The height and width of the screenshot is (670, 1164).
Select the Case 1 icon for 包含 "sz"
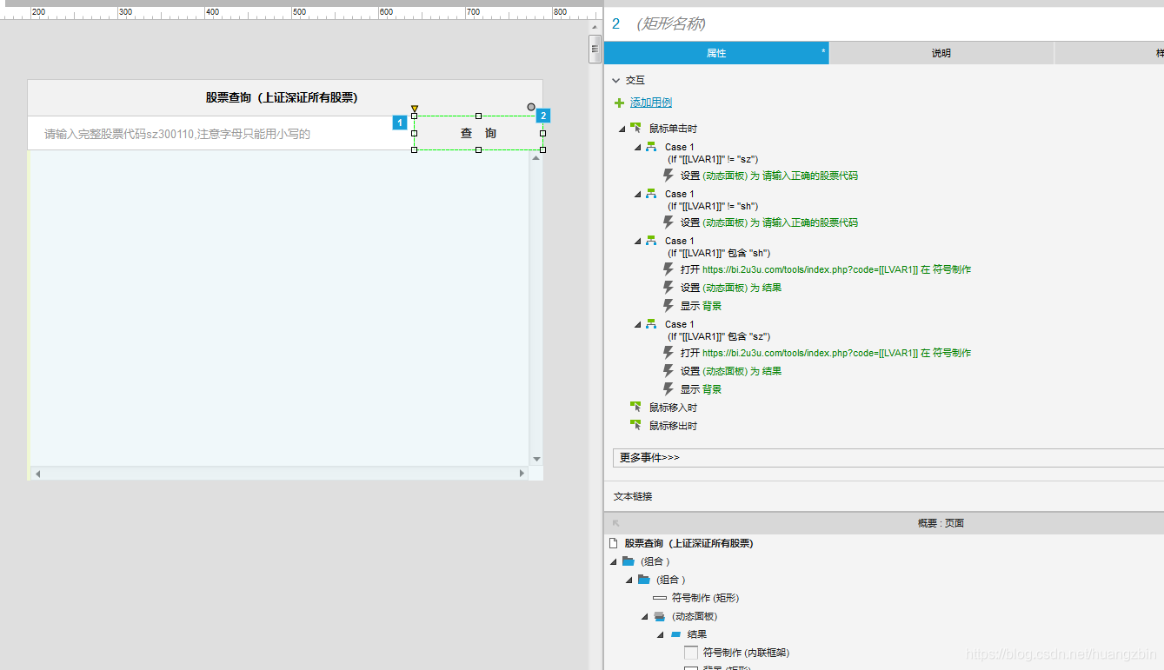tap(651, 324)
